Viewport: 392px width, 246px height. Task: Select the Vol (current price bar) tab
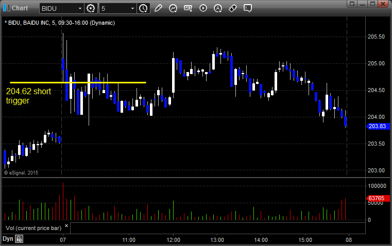point(33,228)
